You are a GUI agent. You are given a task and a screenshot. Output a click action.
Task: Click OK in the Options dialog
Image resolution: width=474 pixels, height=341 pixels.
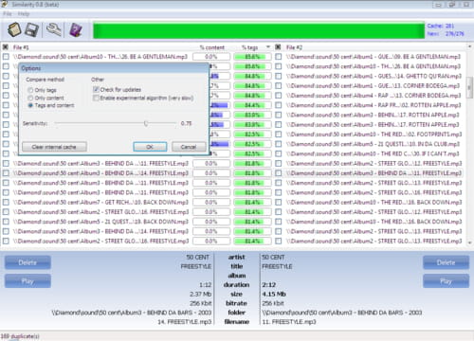[150, 147]
